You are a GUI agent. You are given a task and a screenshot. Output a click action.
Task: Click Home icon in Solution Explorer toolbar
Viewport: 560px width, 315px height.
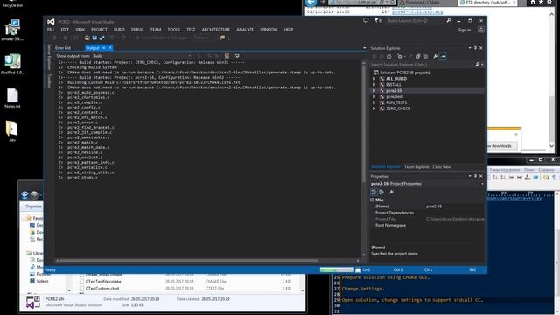pos(389,56)
